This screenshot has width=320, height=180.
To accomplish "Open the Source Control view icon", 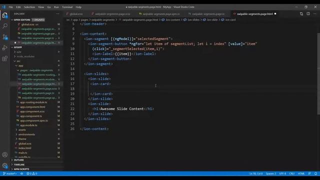I will (x=4, y=37).
